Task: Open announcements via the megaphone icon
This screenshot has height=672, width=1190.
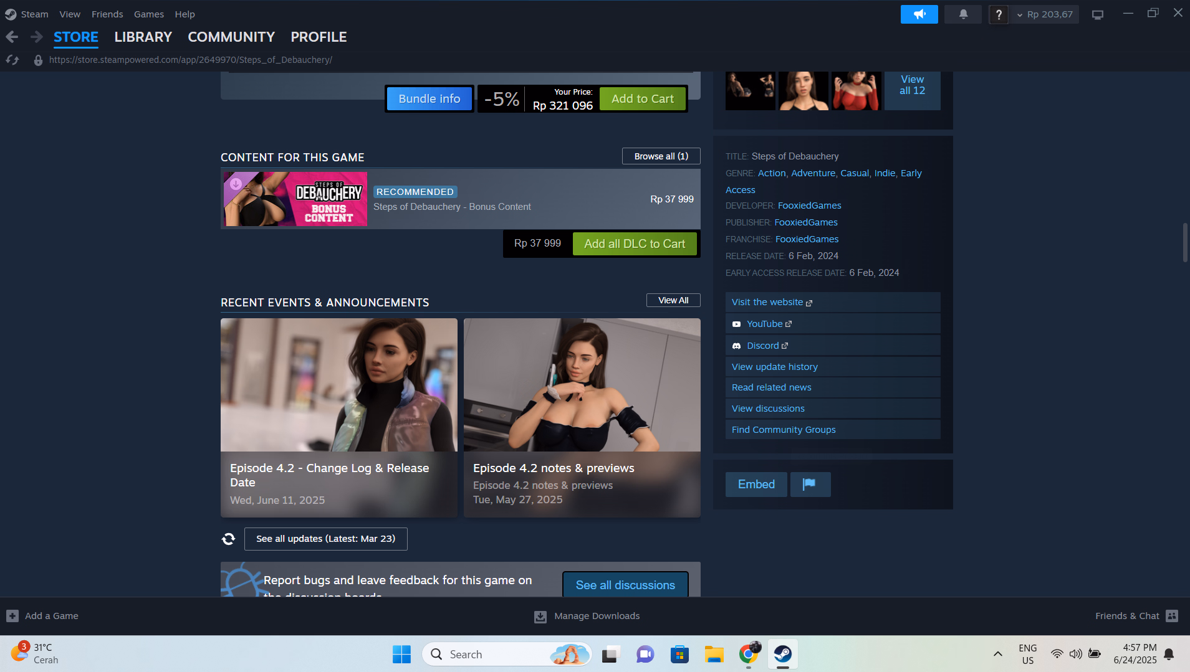Action: [919, 14]
